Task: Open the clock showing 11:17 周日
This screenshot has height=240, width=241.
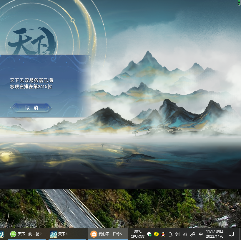Action: (215, 234)
